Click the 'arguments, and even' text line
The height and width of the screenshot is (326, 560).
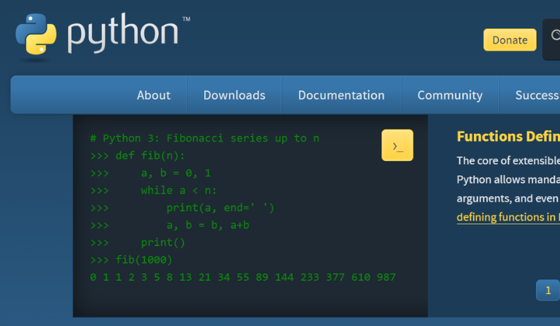pyautogui.click(x=507, y=198)
